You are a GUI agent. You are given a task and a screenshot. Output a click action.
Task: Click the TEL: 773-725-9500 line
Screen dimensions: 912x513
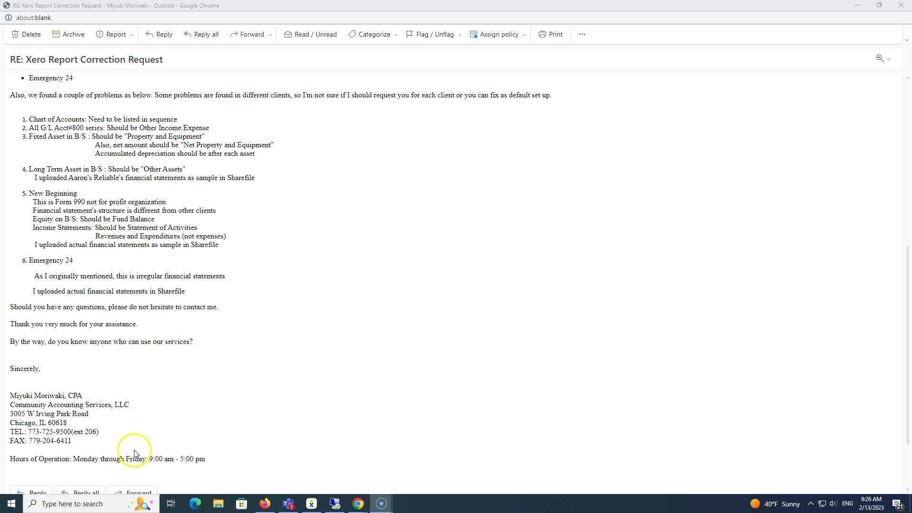coord(54,432)
